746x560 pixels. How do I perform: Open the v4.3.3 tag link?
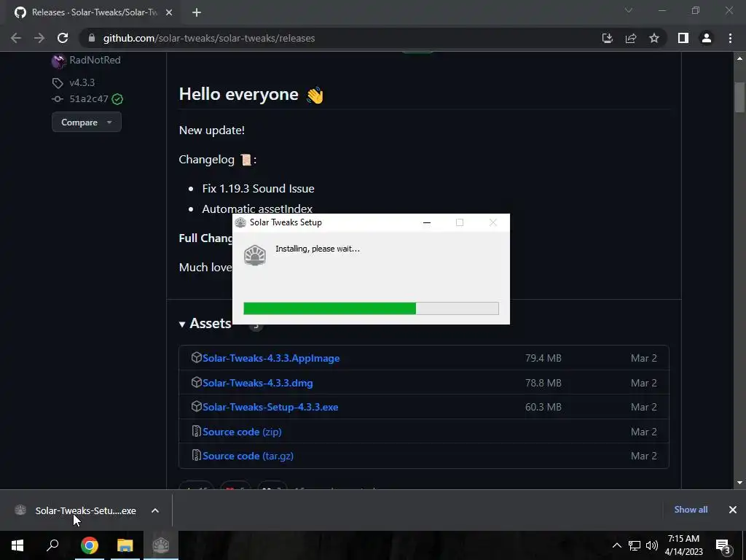pyautogui.click(x=82, y=82)
